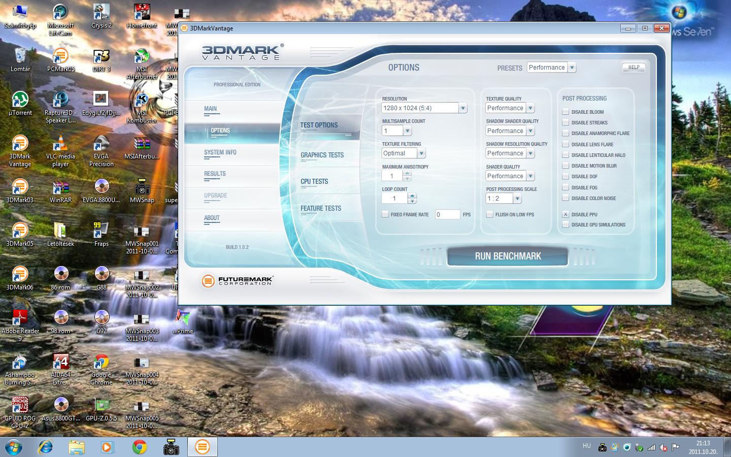
Task: Open the About section
Action: pos(212,218)
